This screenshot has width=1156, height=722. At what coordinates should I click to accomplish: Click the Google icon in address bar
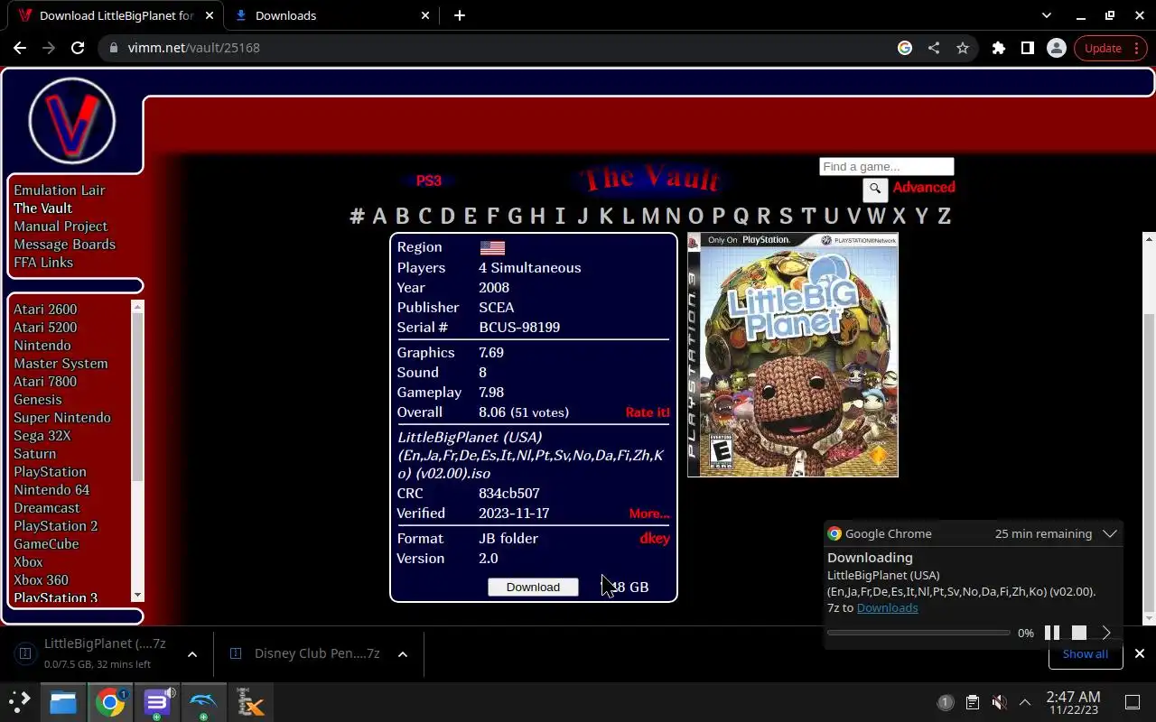tap(905, 48)
